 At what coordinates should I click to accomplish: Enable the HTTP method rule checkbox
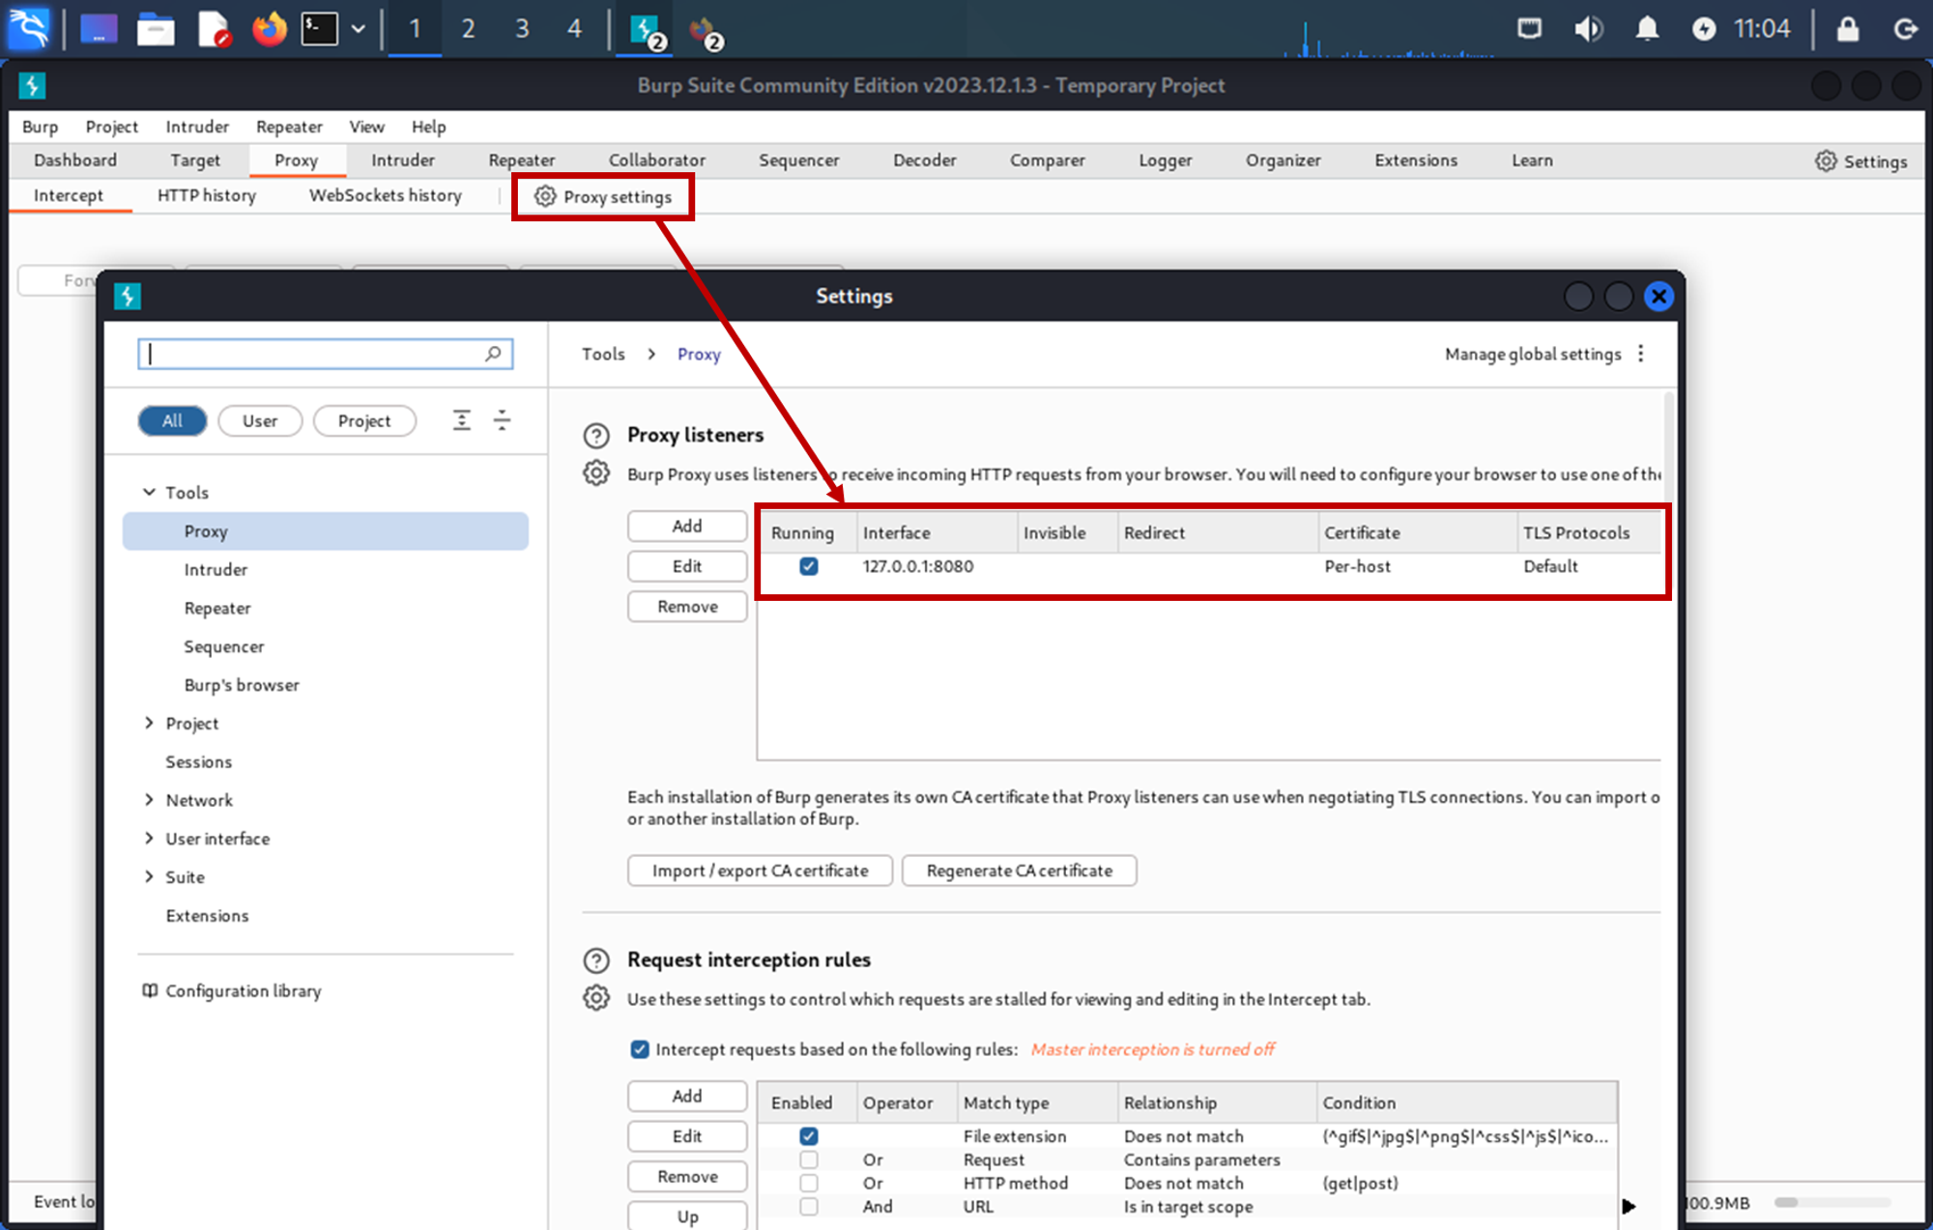[x=809, y=1183]
